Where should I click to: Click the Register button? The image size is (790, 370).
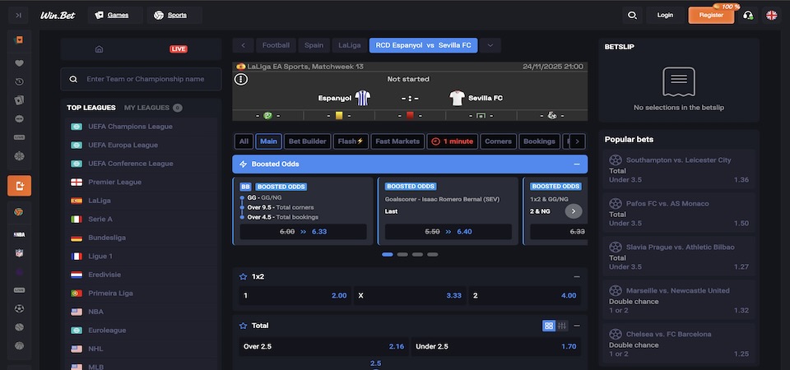point(711,15)
